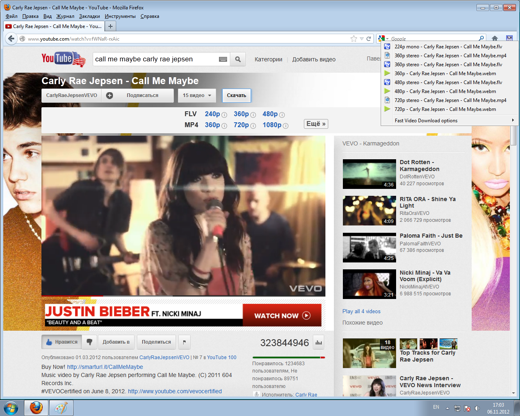Click info icon next to MP4 720p

253,126
